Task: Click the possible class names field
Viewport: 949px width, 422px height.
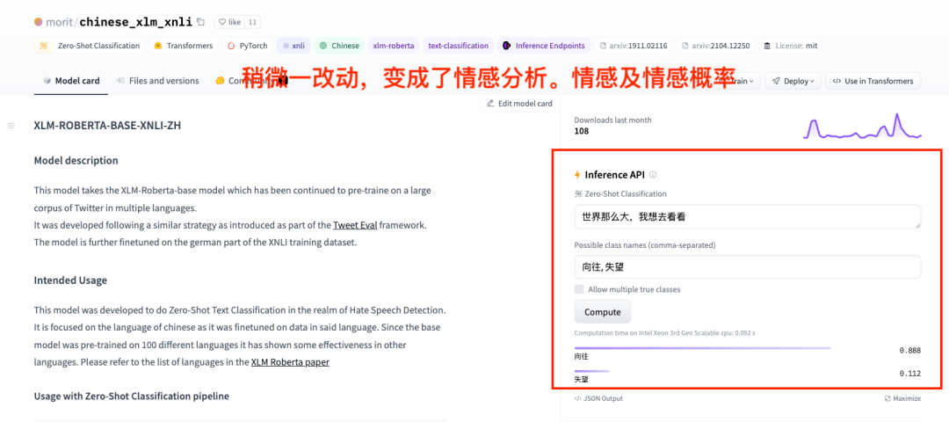Action: point(748,267)
